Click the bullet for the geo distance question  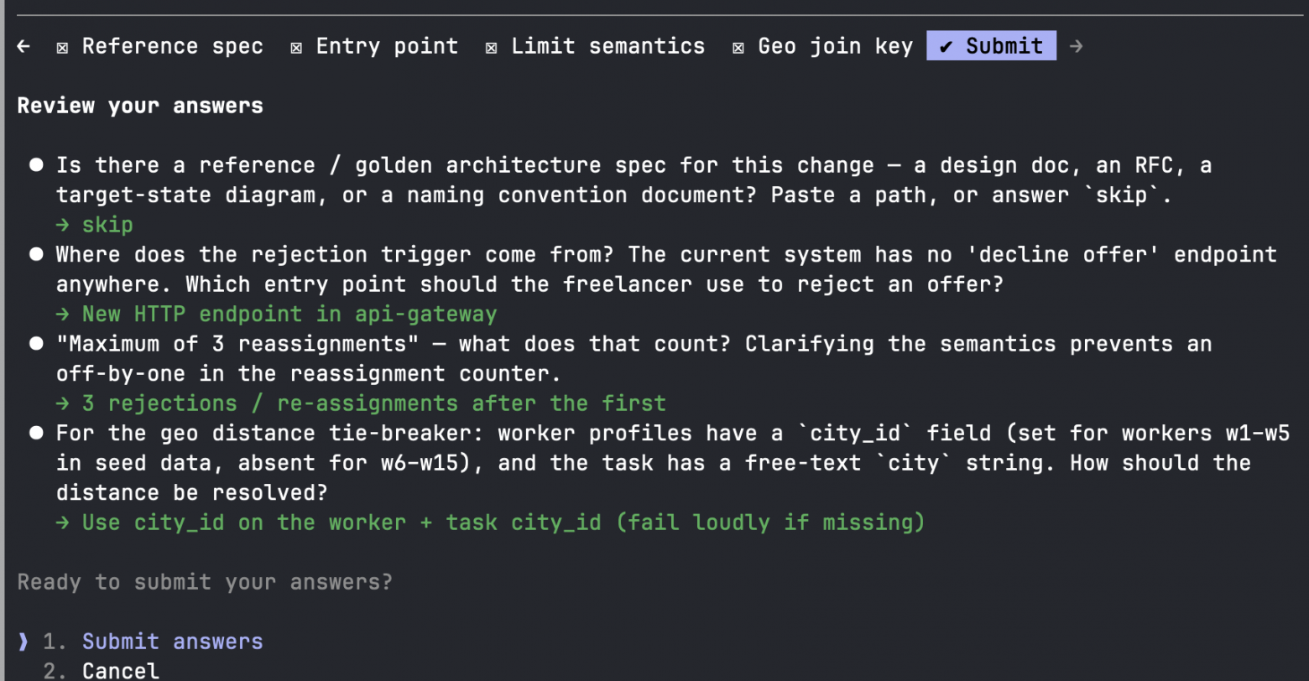[36, 434]
